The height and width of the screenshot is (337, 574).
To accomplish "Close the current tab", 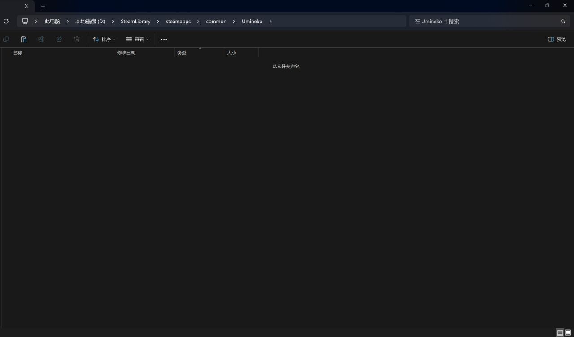I will (26, 6).
